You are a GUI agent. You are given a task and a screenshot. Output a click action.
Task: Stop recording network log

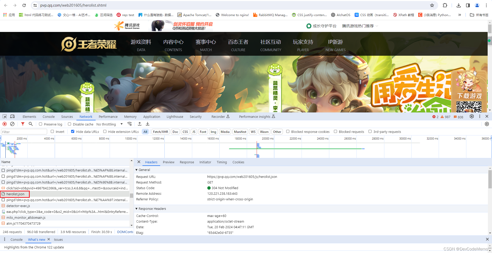click(x=5, y=124)
